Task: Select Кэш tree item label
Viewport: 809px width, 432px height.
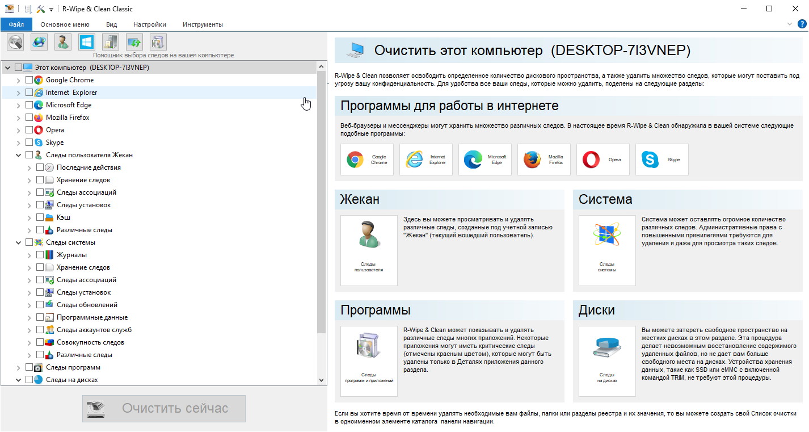Action: [64, 217]
